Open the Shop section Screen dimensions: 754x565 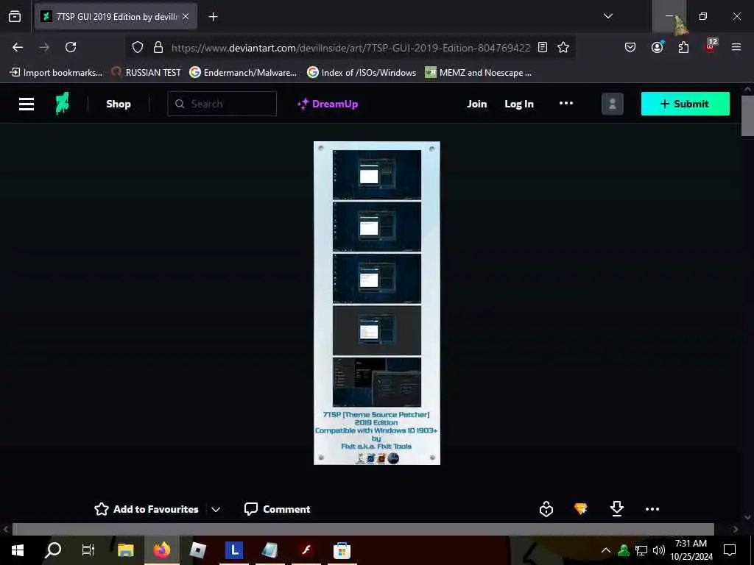[x=119, y=104]
